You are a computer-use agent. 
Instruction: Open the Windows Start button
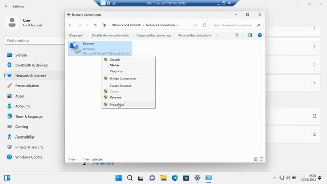click(x=119, y=178)
